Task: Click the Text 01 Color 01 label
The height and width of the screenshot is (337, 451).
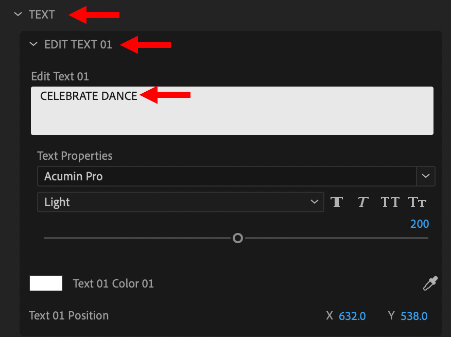Action: pyautogui.click(x=113, y=283)
